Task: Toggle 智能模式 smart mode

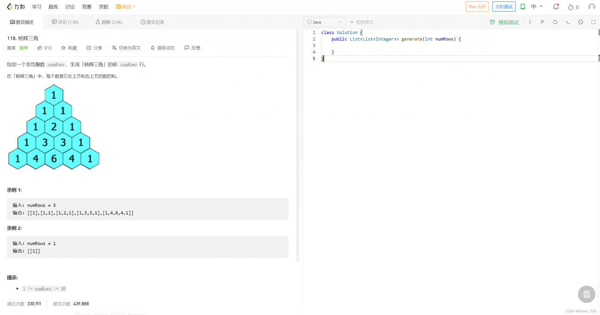Action: point(362,22)
